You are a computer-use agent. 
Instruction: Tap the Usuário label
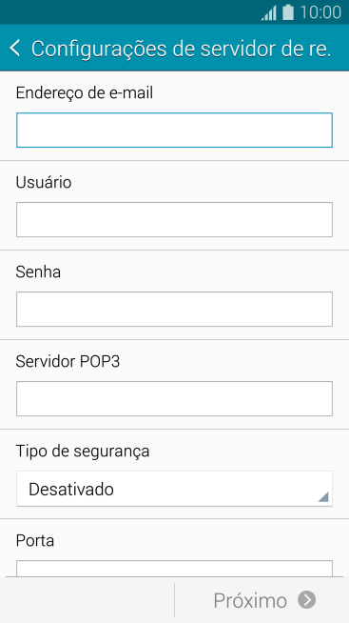44,182
